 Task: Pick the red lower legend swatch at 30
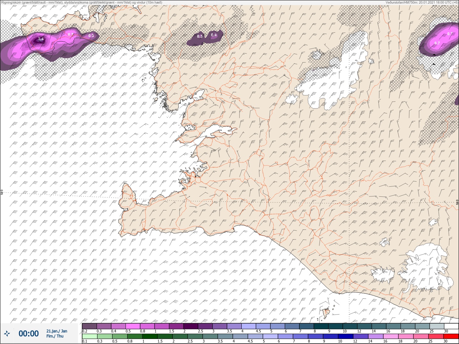451,336
